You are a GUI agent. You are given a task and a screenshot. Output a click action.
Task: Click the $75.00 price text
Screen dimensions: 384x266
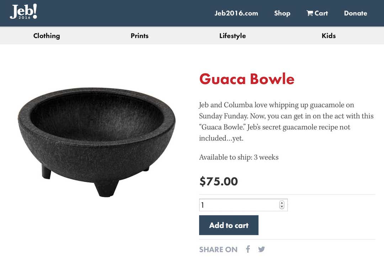[x=218, y=181]
